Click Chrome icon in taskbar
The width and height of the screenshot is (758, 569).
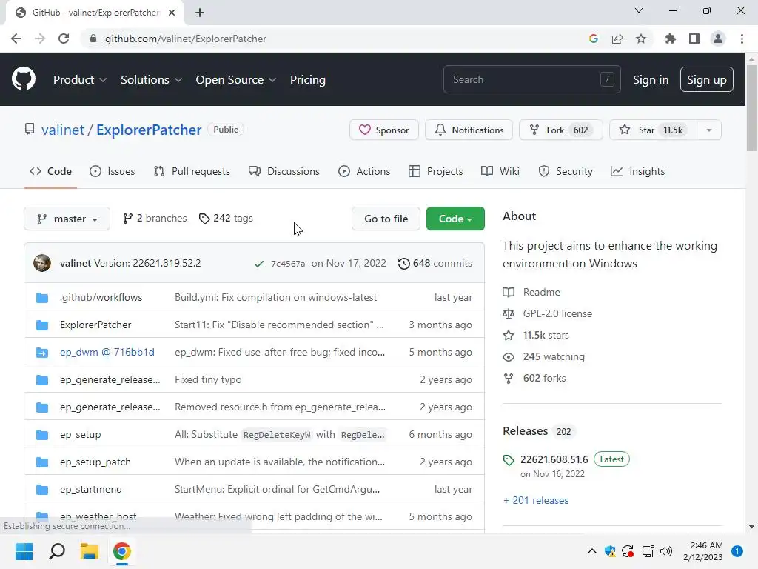coord(122,551)
